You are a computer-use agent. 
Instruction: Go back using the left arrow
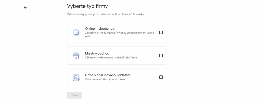pos(25,7)
